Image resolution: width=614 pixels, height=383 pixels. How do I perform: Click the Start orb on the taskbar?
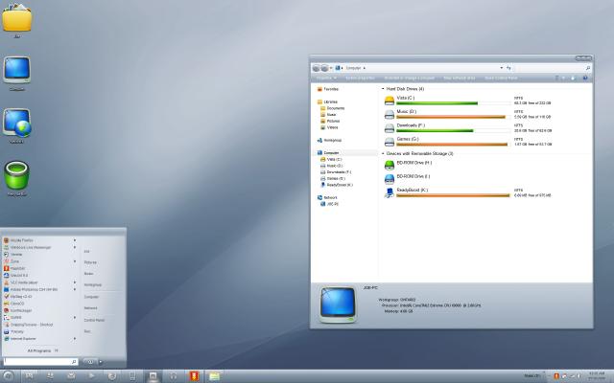point(8,376)
